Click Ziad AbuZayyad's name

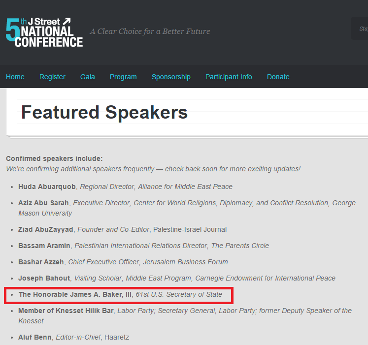[44, 229]
